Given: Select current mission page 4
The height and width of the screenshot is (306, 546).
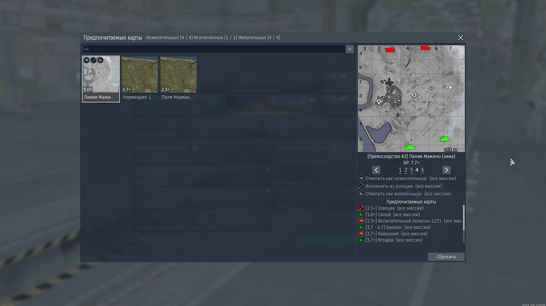Looking at the screenshot, I should pyautogui.click(x=417, y=170).
